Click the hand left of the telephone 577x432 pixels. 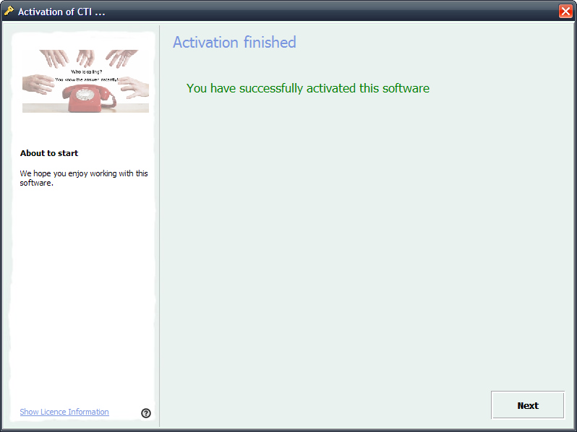point(38,84)
